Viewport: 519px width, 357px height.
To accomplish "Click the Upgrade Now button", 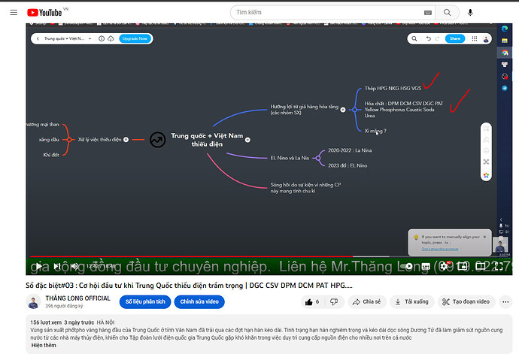I will coord(135,39).
